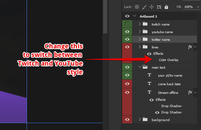Expand the youtube name folder
Viewport: 201px width, 130px height.
point(140,32)
